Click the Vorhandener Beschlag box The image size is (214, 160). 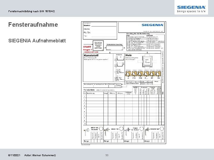pyautogui.click(x=114, y=48)
